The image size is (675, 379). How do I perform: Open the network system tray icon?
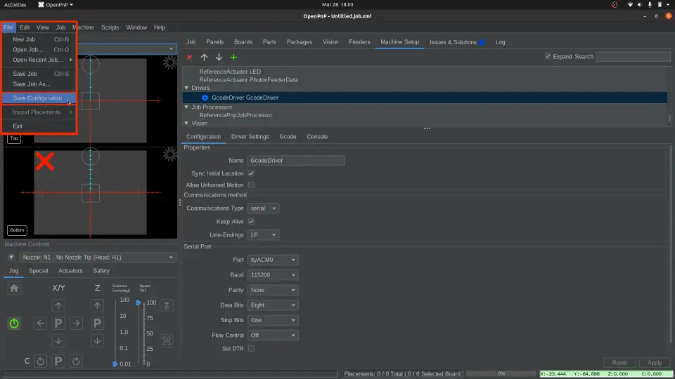(630, 5)
